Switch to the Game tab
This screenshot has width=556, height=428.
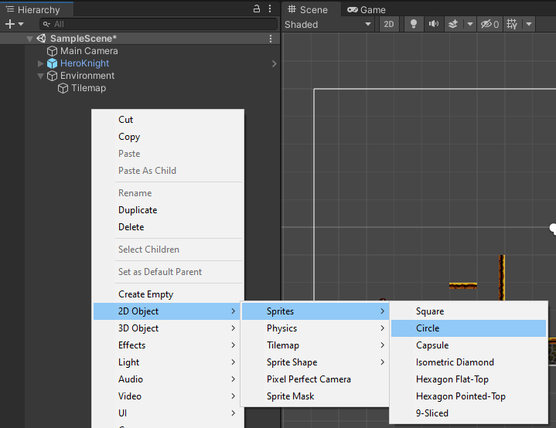pos(367,9)
